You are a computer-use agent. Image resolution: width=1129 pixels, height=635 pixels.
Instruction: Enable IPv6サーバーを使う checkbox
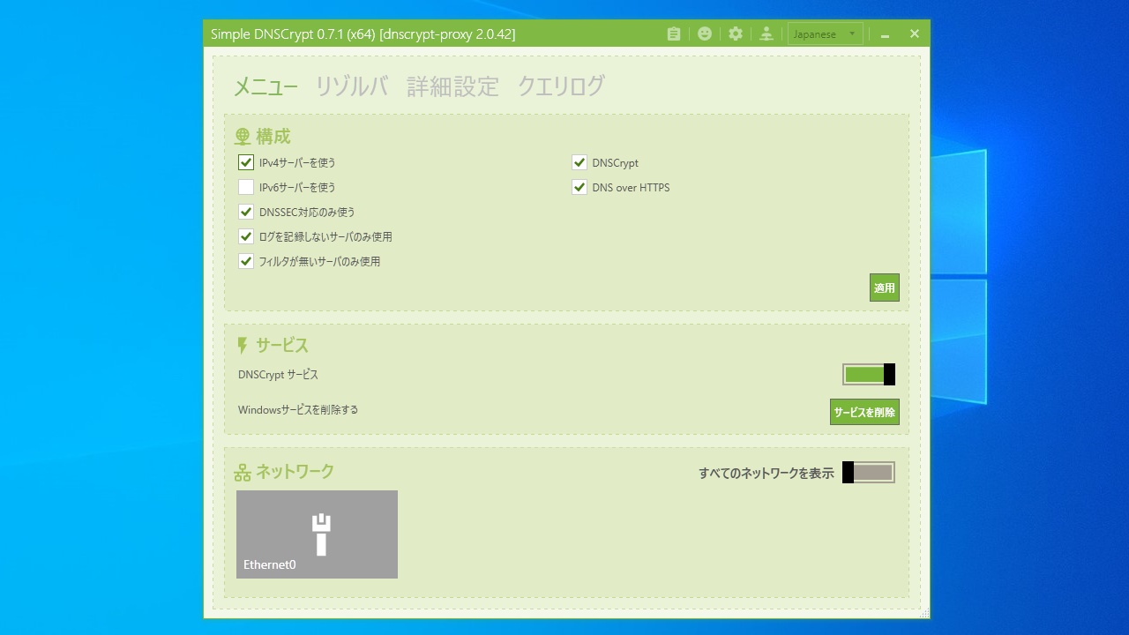tap(246, 187)
